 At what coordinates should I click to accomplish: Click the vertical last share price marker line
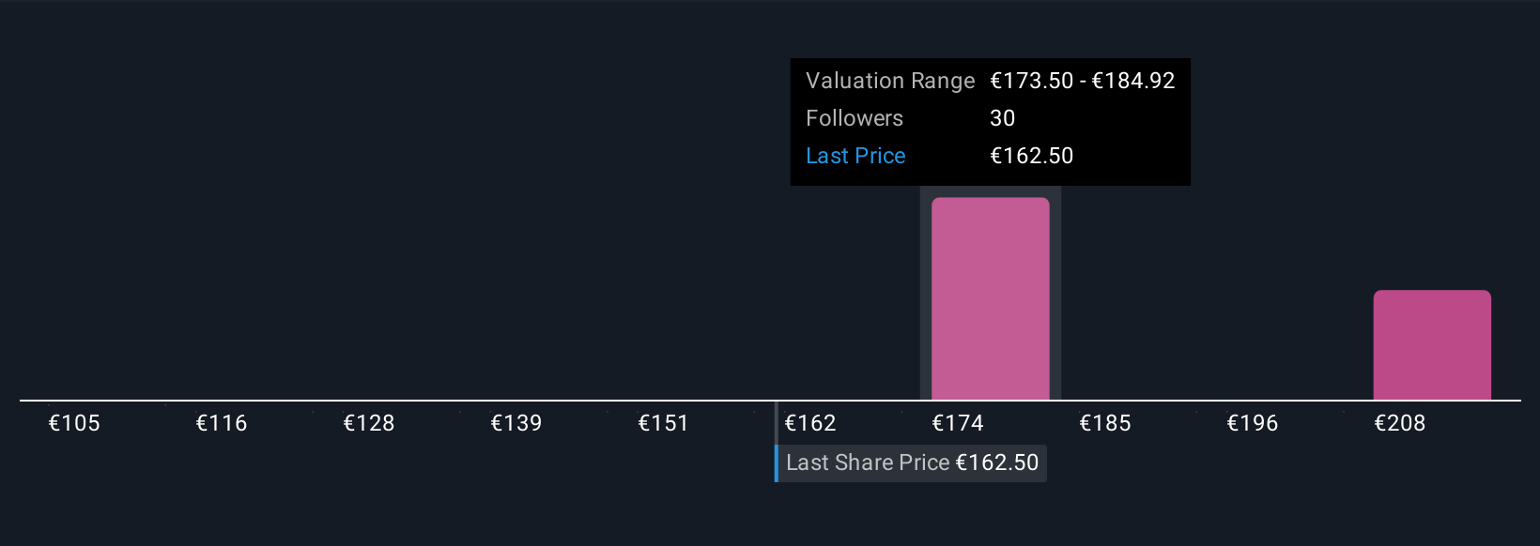[x=777, y=422]
